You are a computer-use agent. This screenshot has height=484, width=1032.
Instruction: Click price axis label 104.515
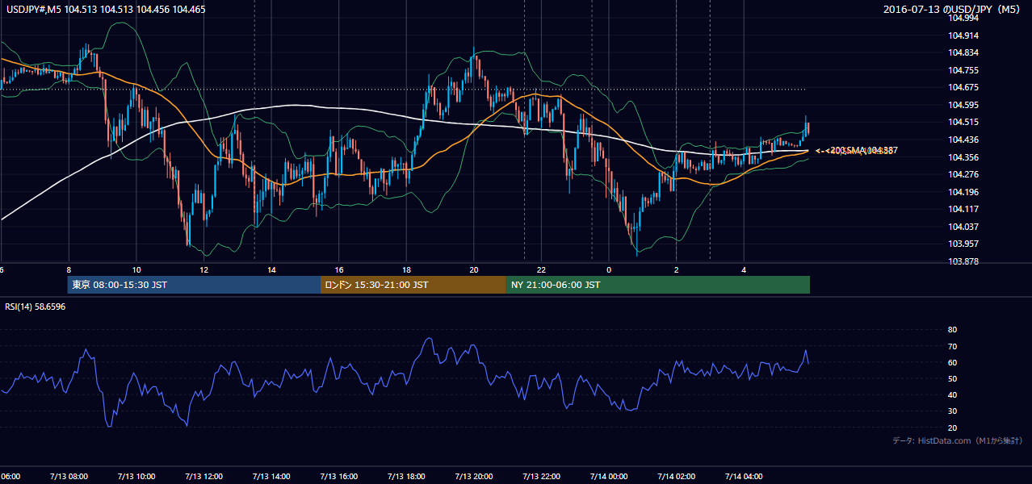tap(963, 122)
